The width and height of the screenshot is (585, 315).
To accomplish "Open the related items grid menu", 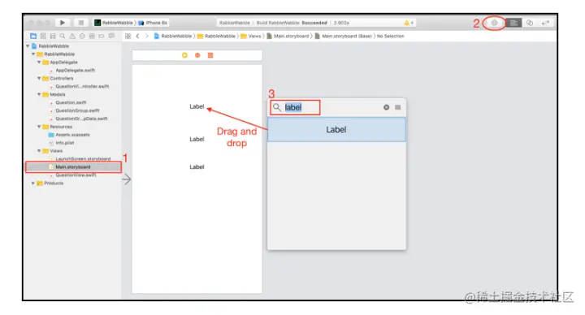I will 128,37.
